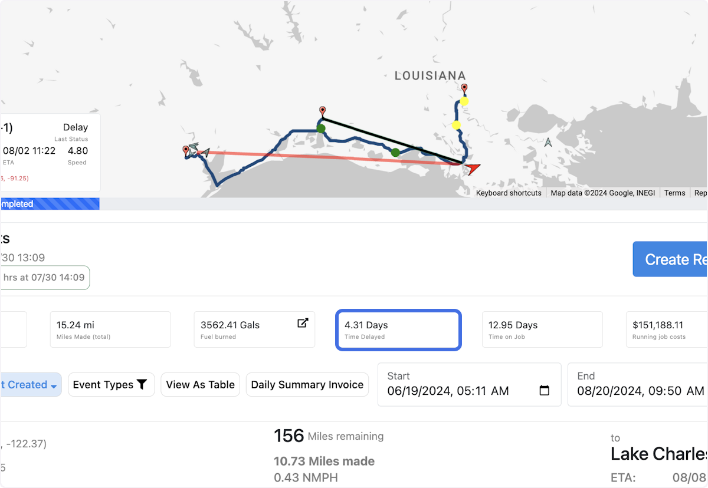The image size is (708, 488).
Task: Click the blue striped completed progress bar
Action: [x=50, y=204]
